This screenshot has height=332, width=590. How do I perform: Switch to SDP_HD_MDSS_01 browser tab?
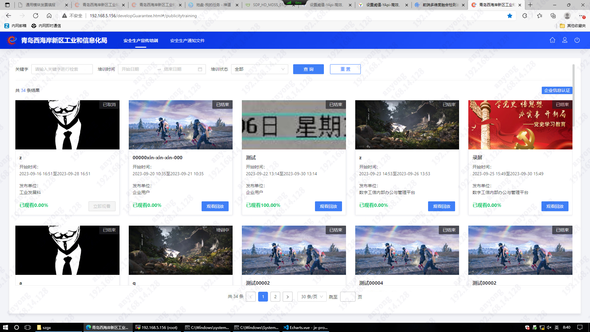[269, 5]
